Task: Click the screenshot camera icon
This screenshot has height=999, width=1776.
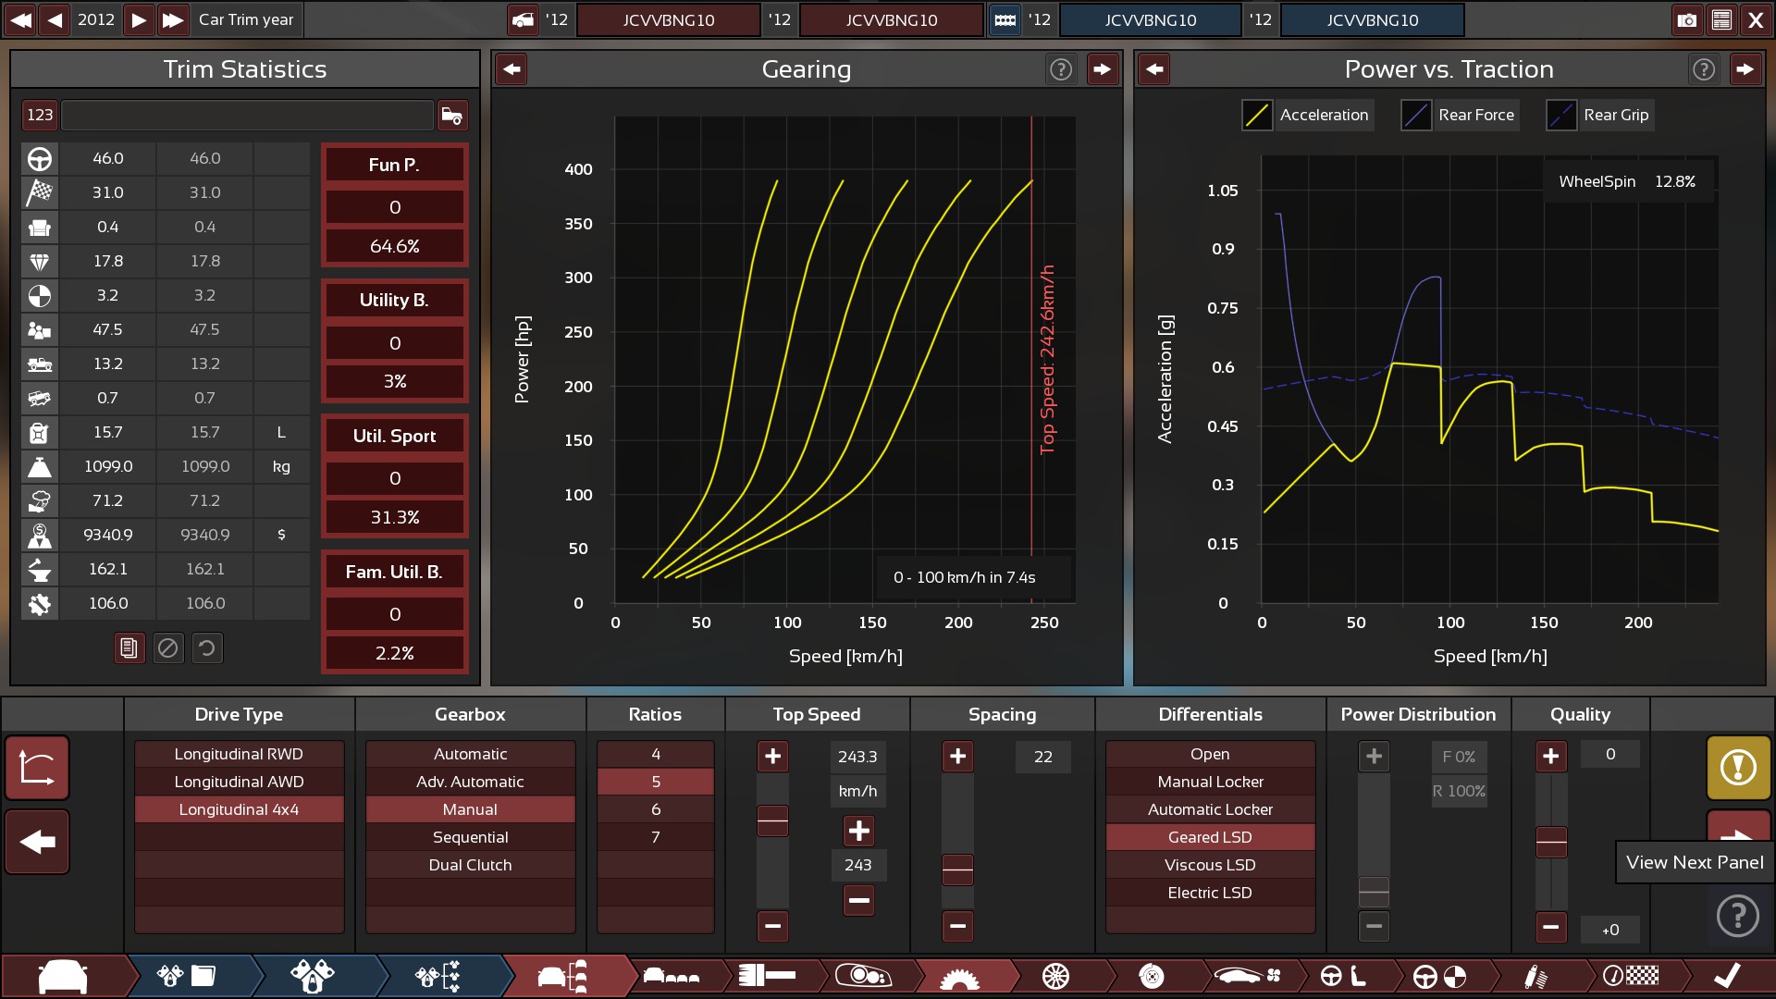Action: (1686, 19)
